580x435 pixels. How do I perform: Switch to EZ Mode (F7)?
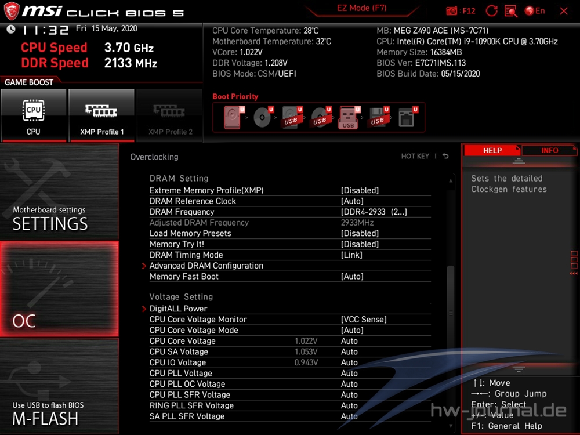point(362,8)
